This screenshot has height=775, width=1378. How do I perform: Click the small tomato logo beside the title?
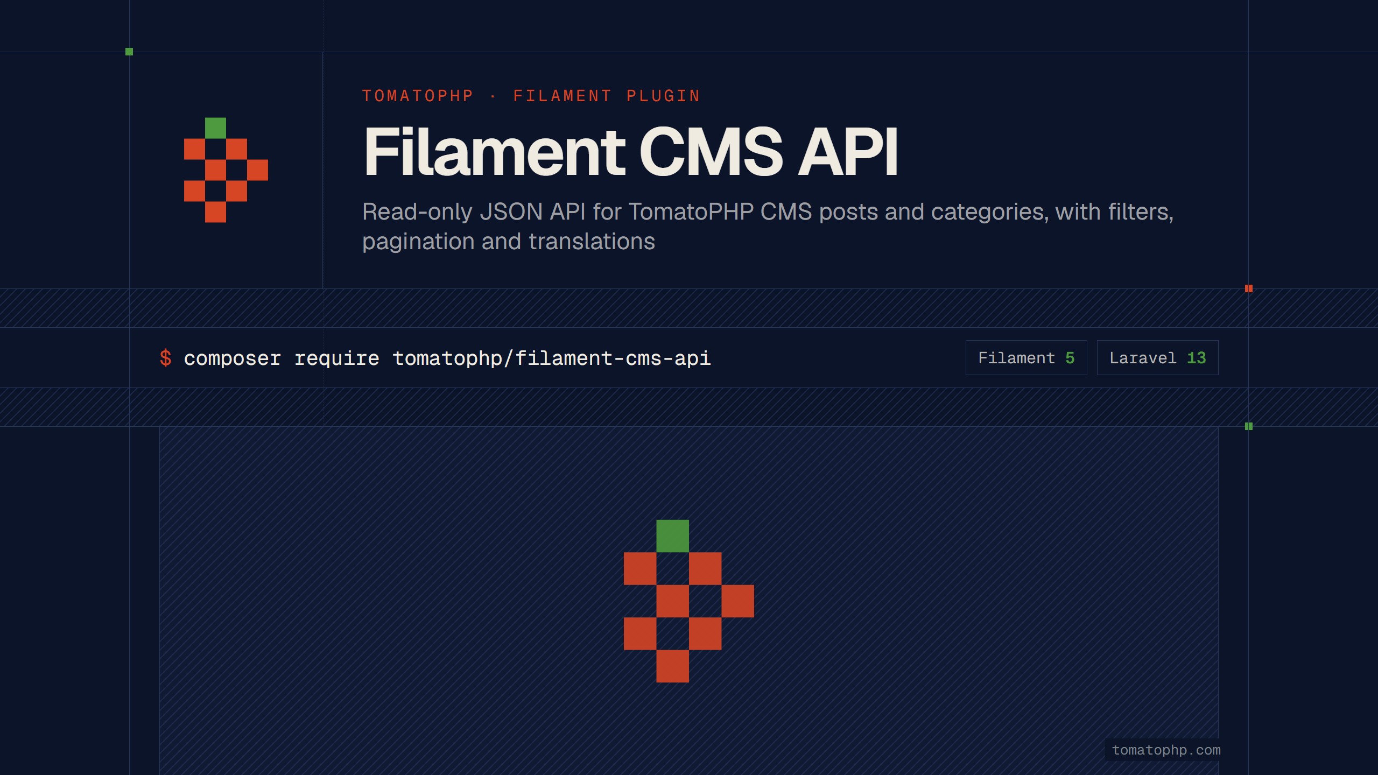point(226,170)
